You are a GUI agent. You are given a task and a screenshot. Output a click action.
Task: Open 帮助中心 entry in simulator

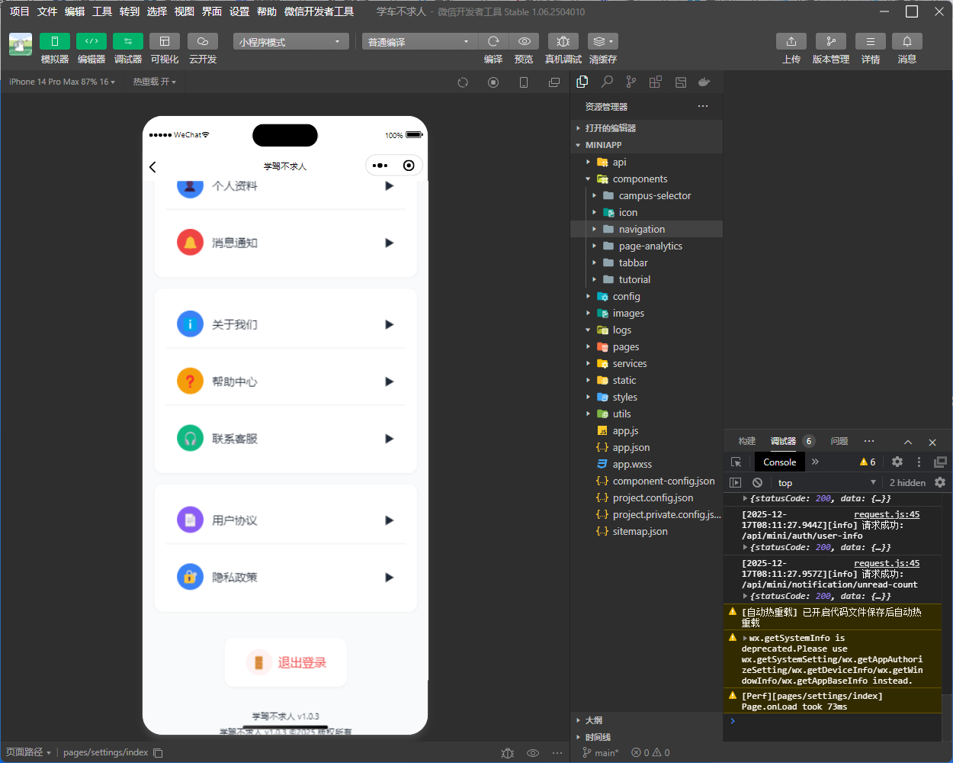pos(286,381)
